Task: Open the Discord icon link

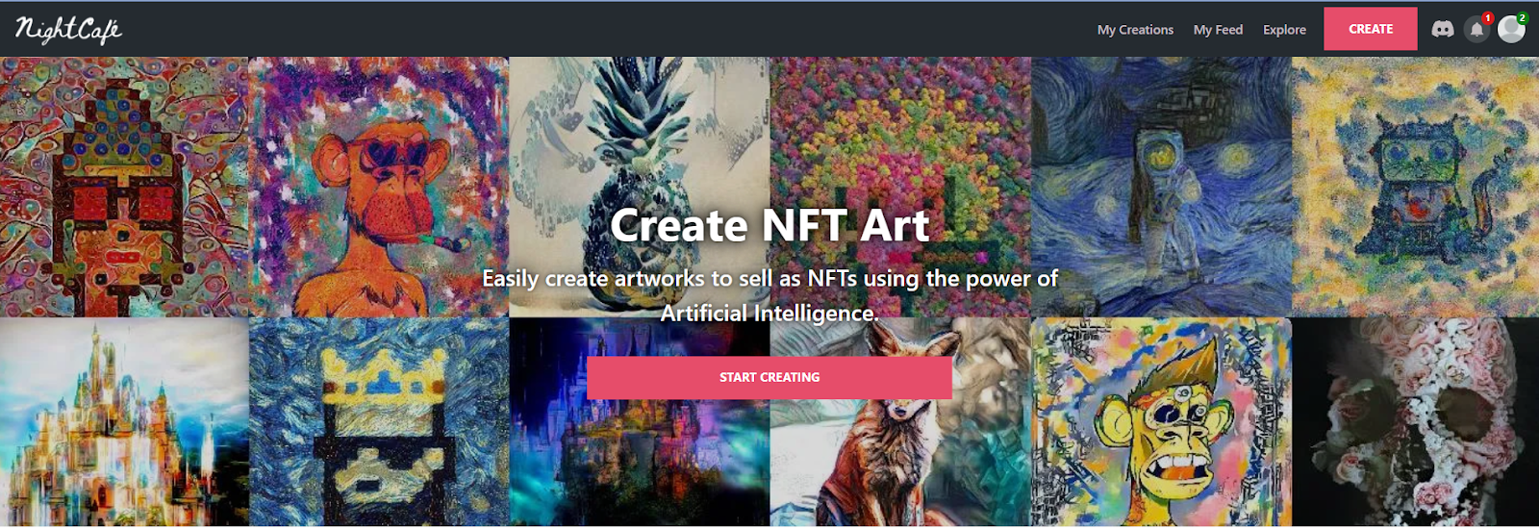Action: pyautogui.click(x=1442, y=29)
